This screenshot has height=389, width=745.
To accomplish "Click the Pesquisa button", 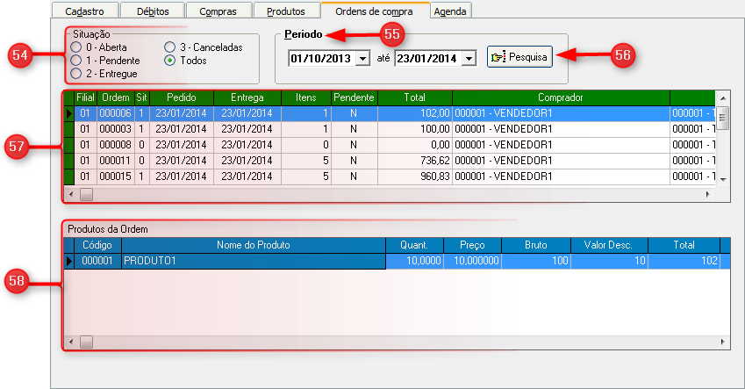I will tap(519, 57).
